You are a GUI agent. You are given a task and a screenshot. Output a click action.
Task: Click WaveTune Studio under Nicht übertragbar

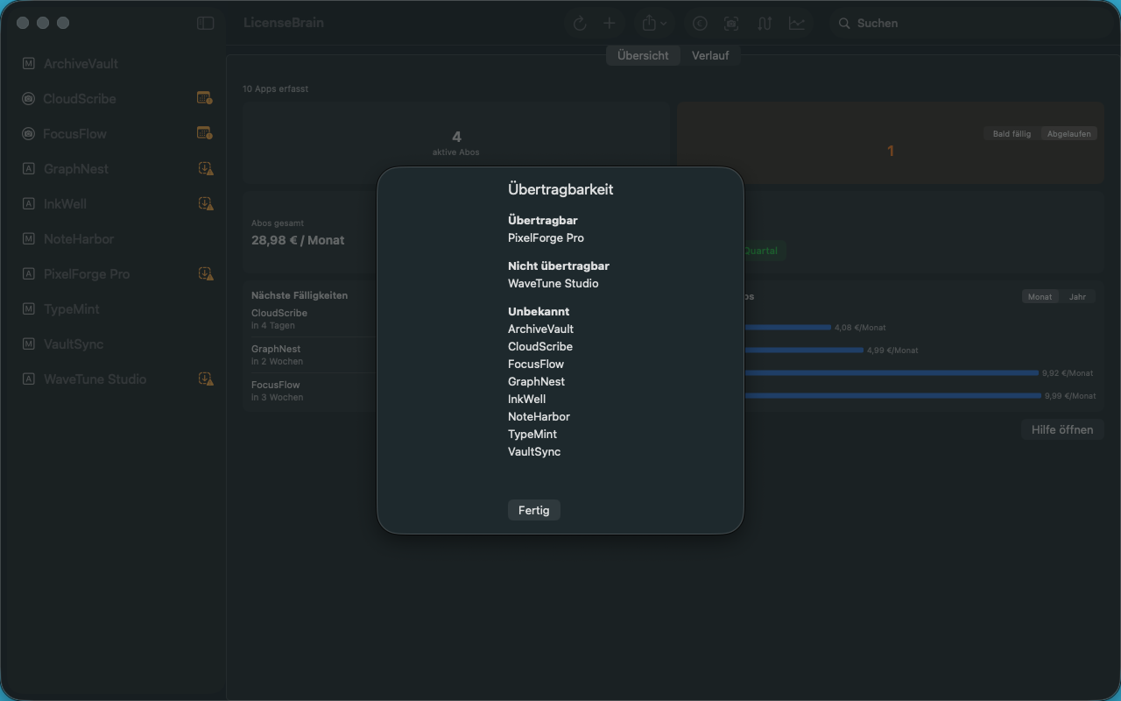[553, 283]
